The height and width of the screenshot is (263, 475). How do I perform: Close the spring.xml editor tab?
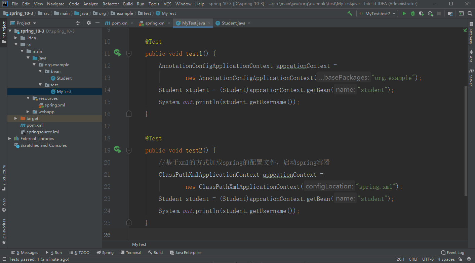(x=169, y=23)
